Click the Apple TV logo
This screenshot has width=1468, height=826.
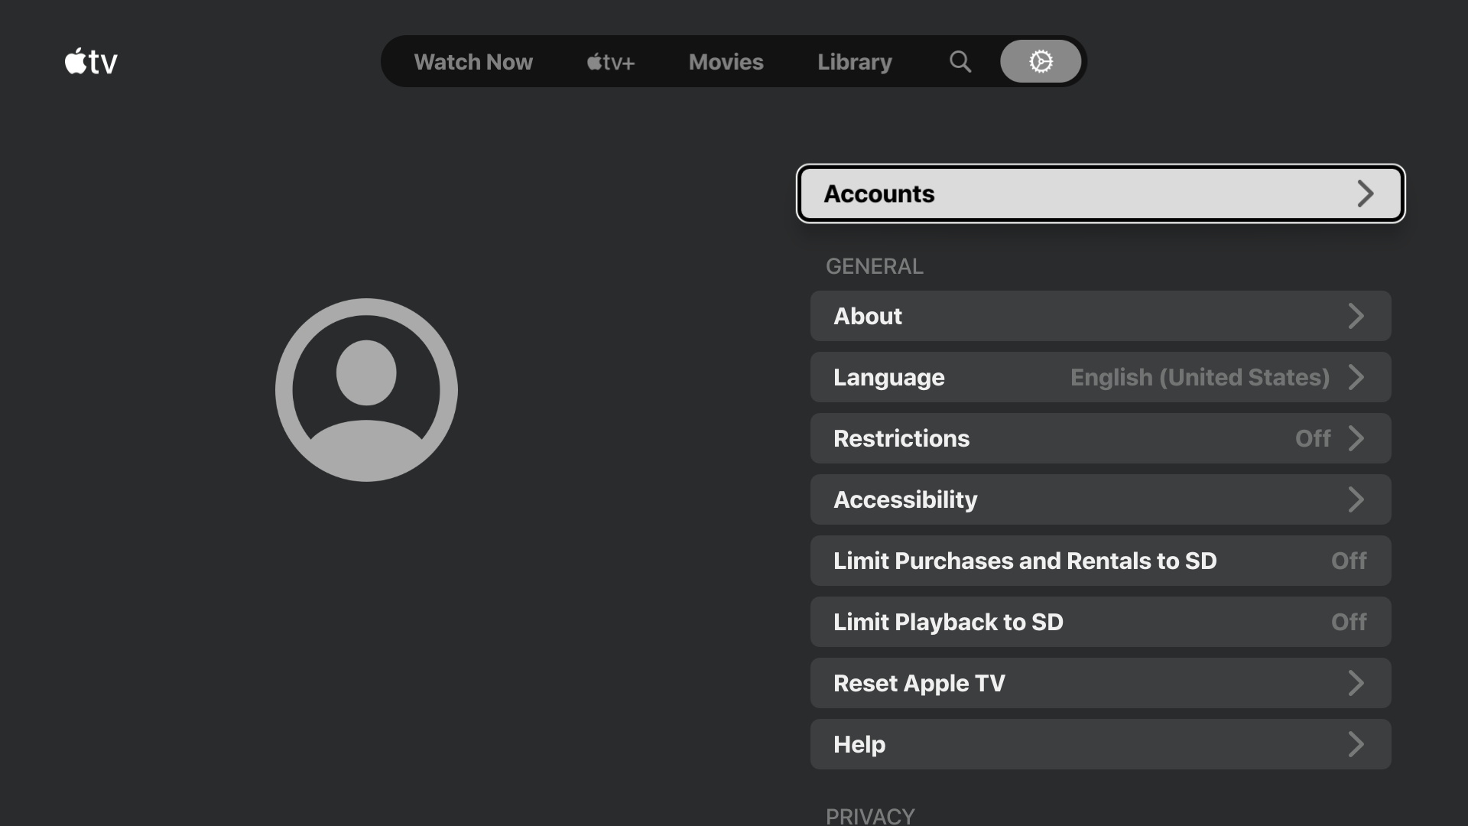[x=91, y=61]
